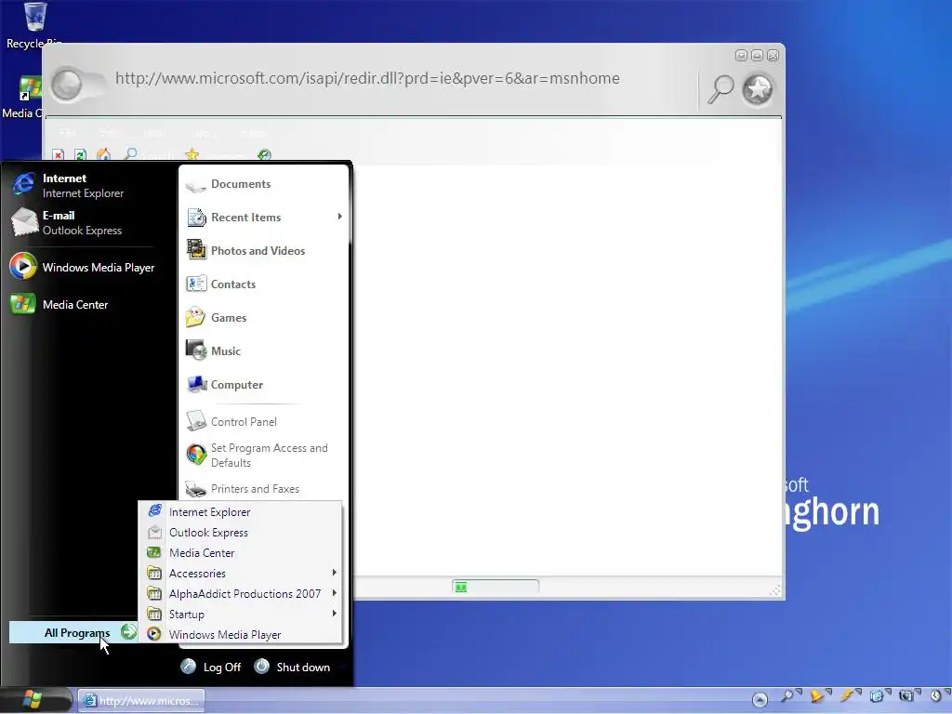Click the round back button in browser

point(66,84)
